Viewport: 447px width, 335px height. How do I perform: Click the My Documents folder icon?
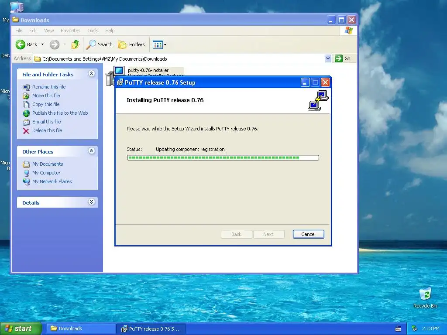[x=26, y=164]
